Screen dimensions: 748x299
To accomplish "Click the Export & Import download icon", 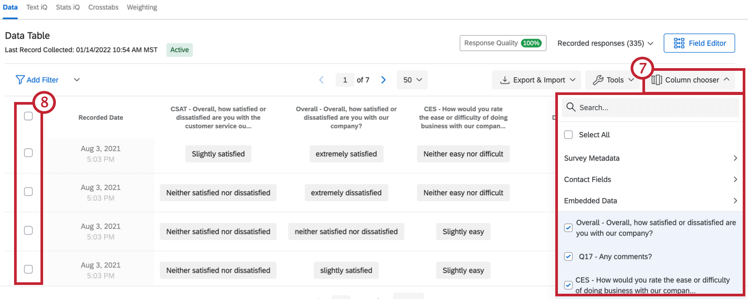I will click(x=505, y=80).
